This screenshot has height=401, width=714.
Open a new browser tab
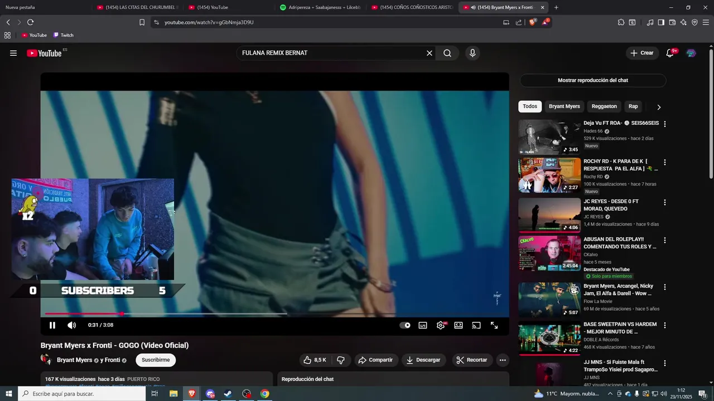pyautogui.click(x=556, y=7)
